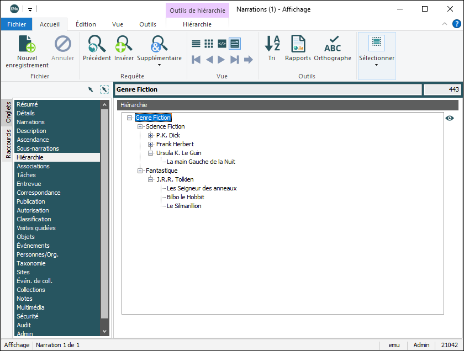This screenshot has height=351, width=464.
Task: Open the Rapports tool
Action: point(298,45)
